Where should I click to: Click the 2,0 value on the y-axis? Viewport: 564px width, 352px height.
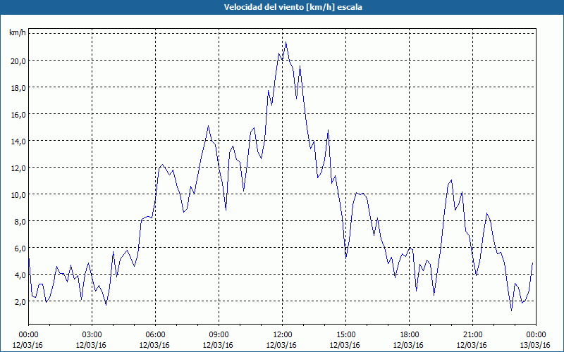pyautogui.click(x=20, y=302)
